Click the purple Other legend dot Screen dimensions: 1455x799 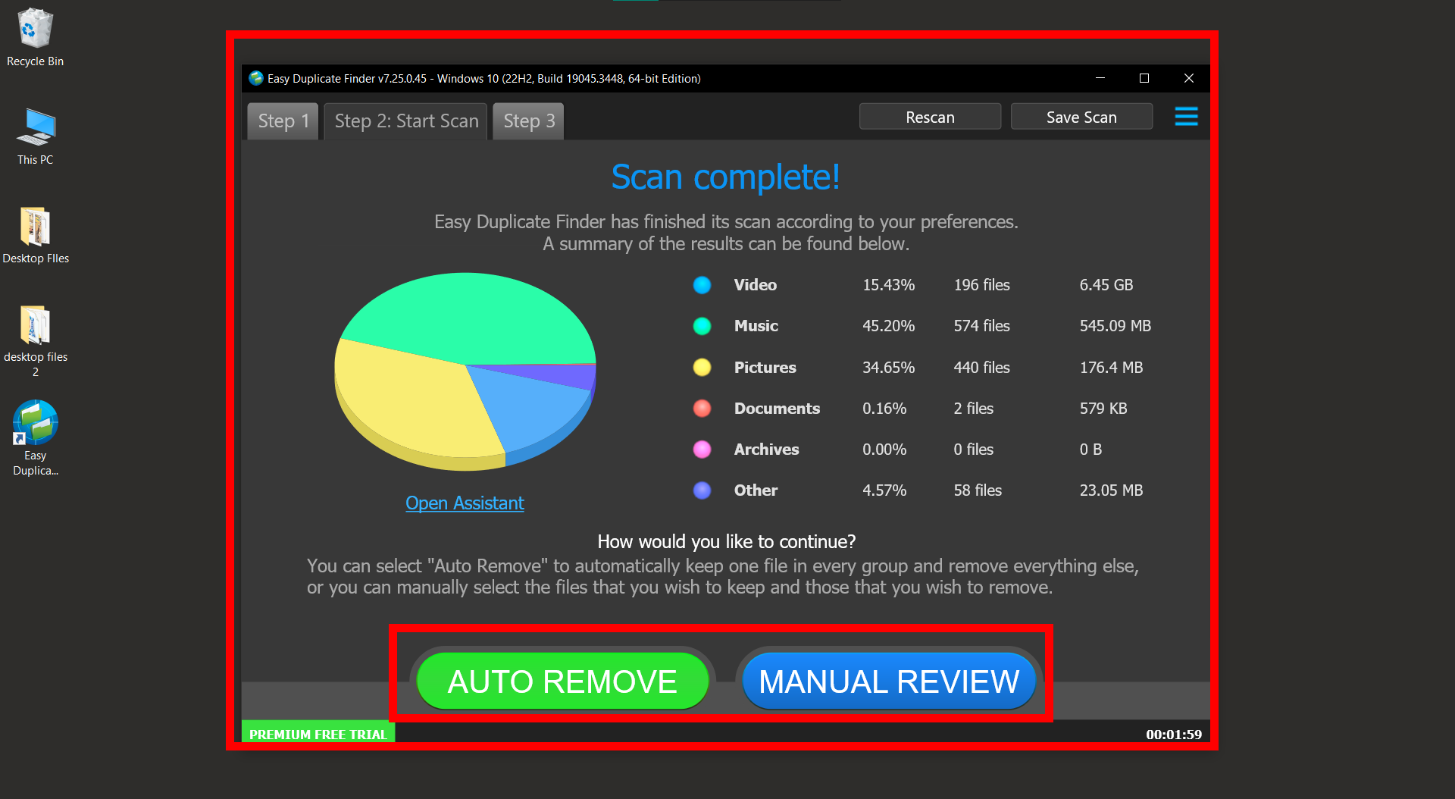(702, 490)
